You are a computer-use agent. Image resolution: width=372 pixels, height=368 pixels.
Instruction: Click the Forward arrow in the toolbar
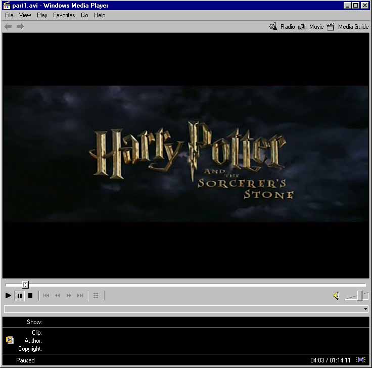point(20,27)
